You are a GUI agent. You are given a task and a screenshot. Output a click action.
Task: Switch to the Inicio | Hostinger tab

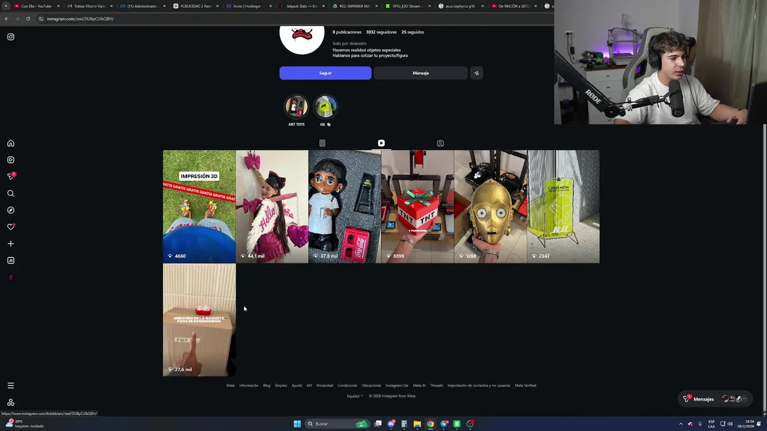click(248, 6)
